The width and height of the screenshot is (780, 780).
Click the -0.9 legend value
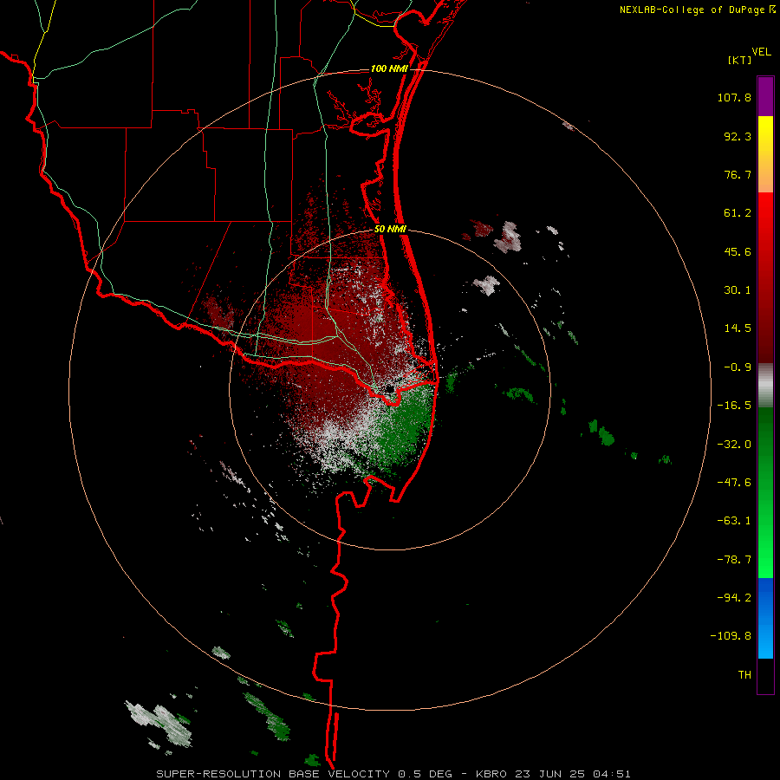738,367
